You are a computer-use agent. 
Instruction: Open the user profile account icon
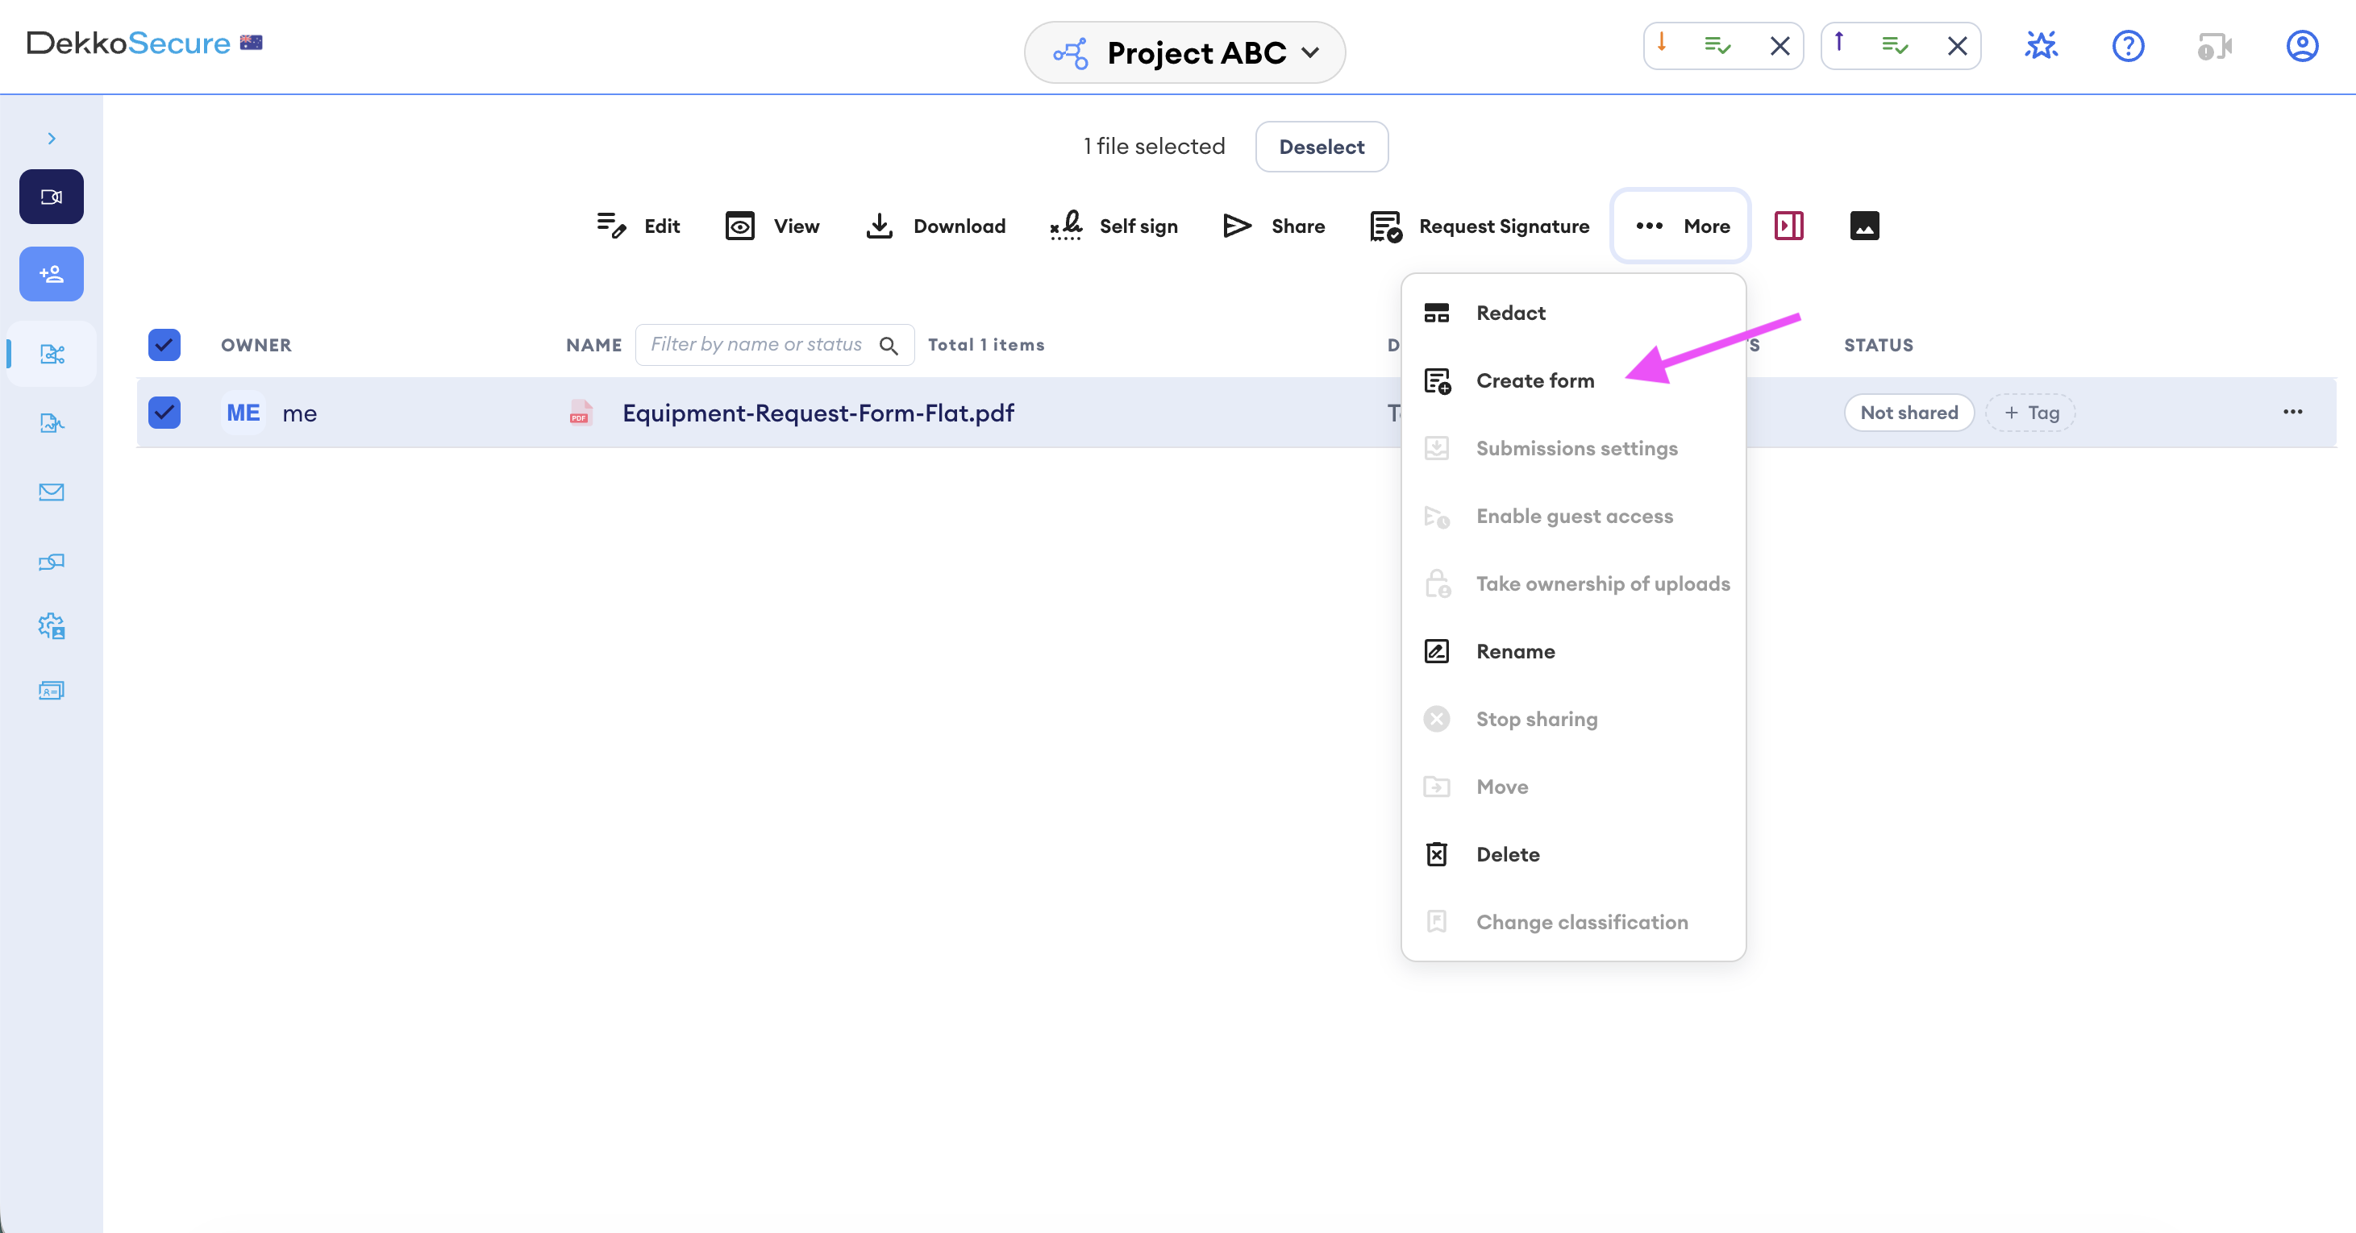2302,46
